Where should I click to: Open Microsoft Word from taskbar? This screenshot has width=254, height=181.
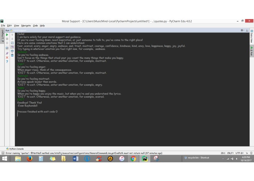pyautogui.click(x=76, y=159)
